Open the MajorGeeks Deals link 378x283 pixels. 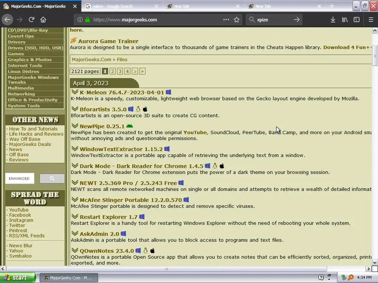(x=30, y=144)
